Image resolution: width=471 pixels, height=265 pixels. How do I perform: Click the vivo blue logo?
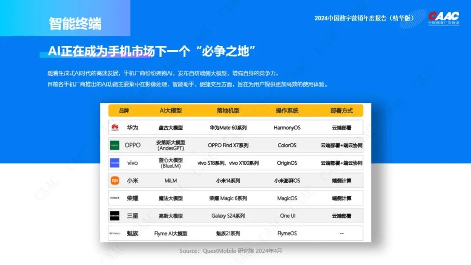tap(114, 163)
